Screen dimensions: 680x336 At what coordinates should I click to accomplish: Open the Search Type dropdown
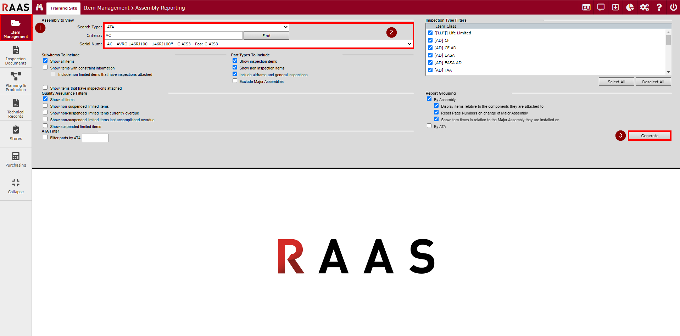coord(196,27)
